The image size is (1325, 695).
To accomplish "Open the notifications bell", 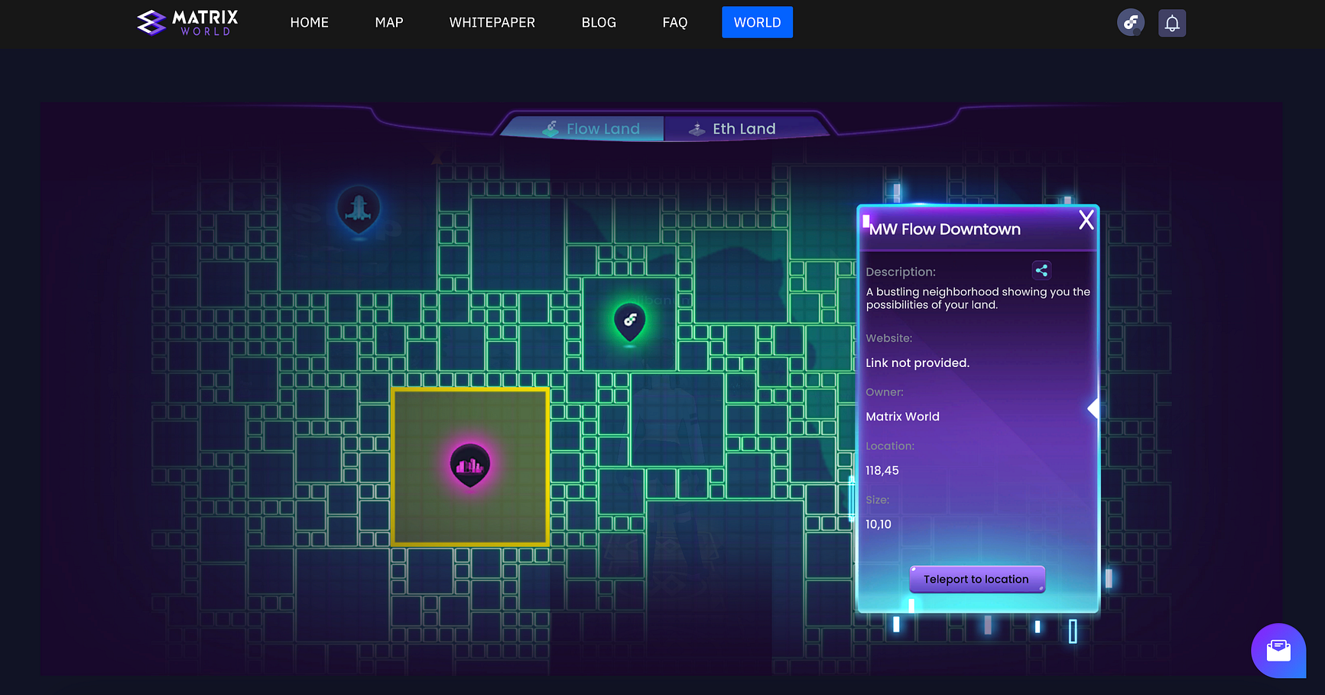I will tap(1172, 23).
